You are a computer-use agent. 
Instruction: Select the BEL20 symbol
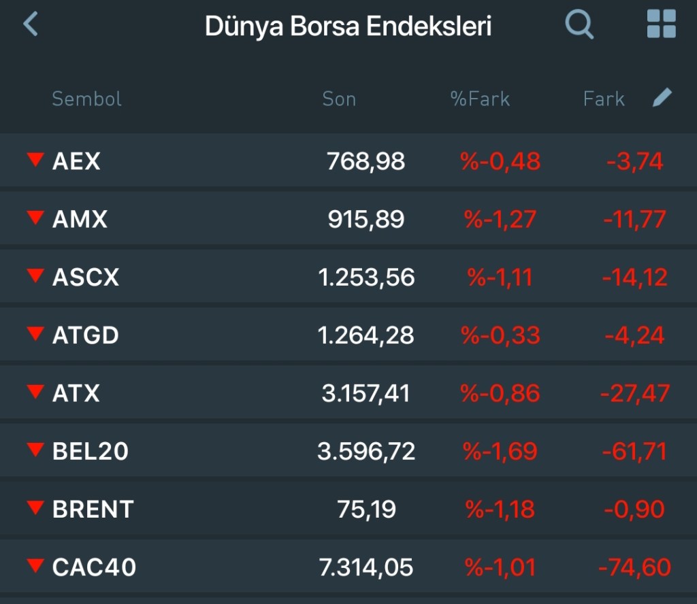pos(91,451)
